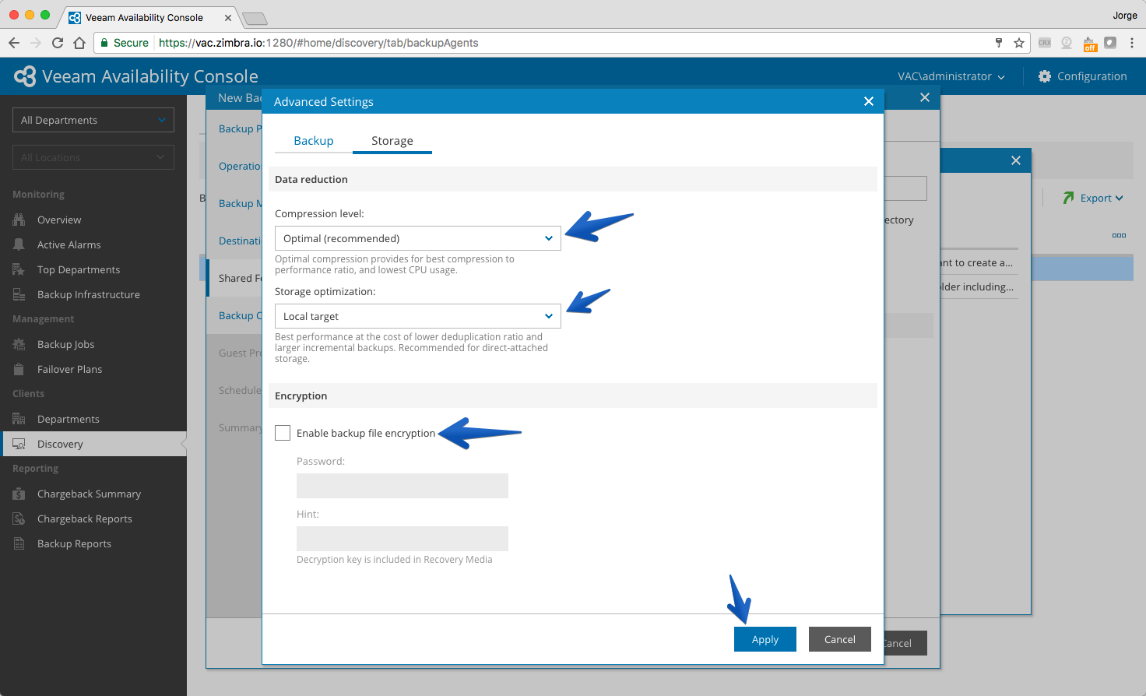Viewport: 1146px width, 696px height.
Task: Open Configuration via the gear icon
Action: pos(1045,76)
